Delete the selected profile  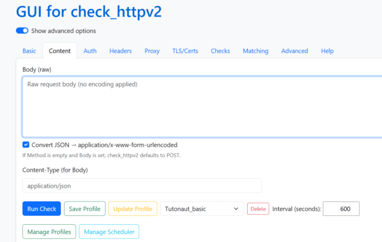[x=258, y=209]
